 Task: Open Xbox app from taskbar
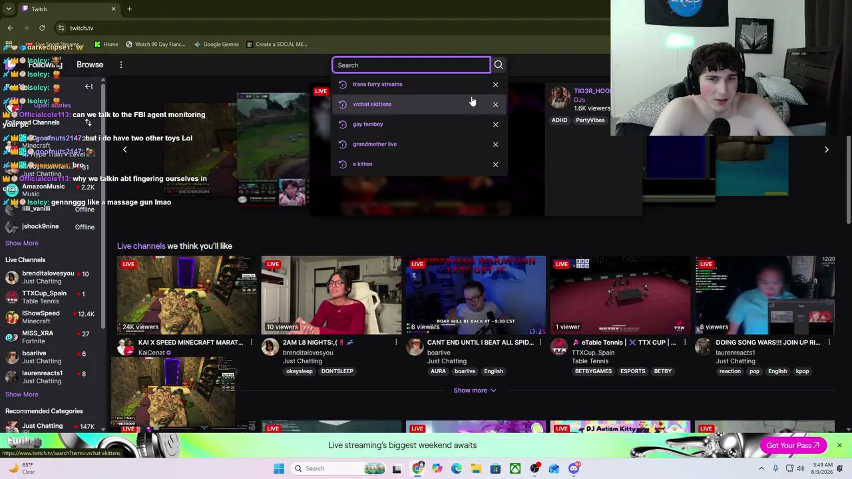click(x=515, y=468)
